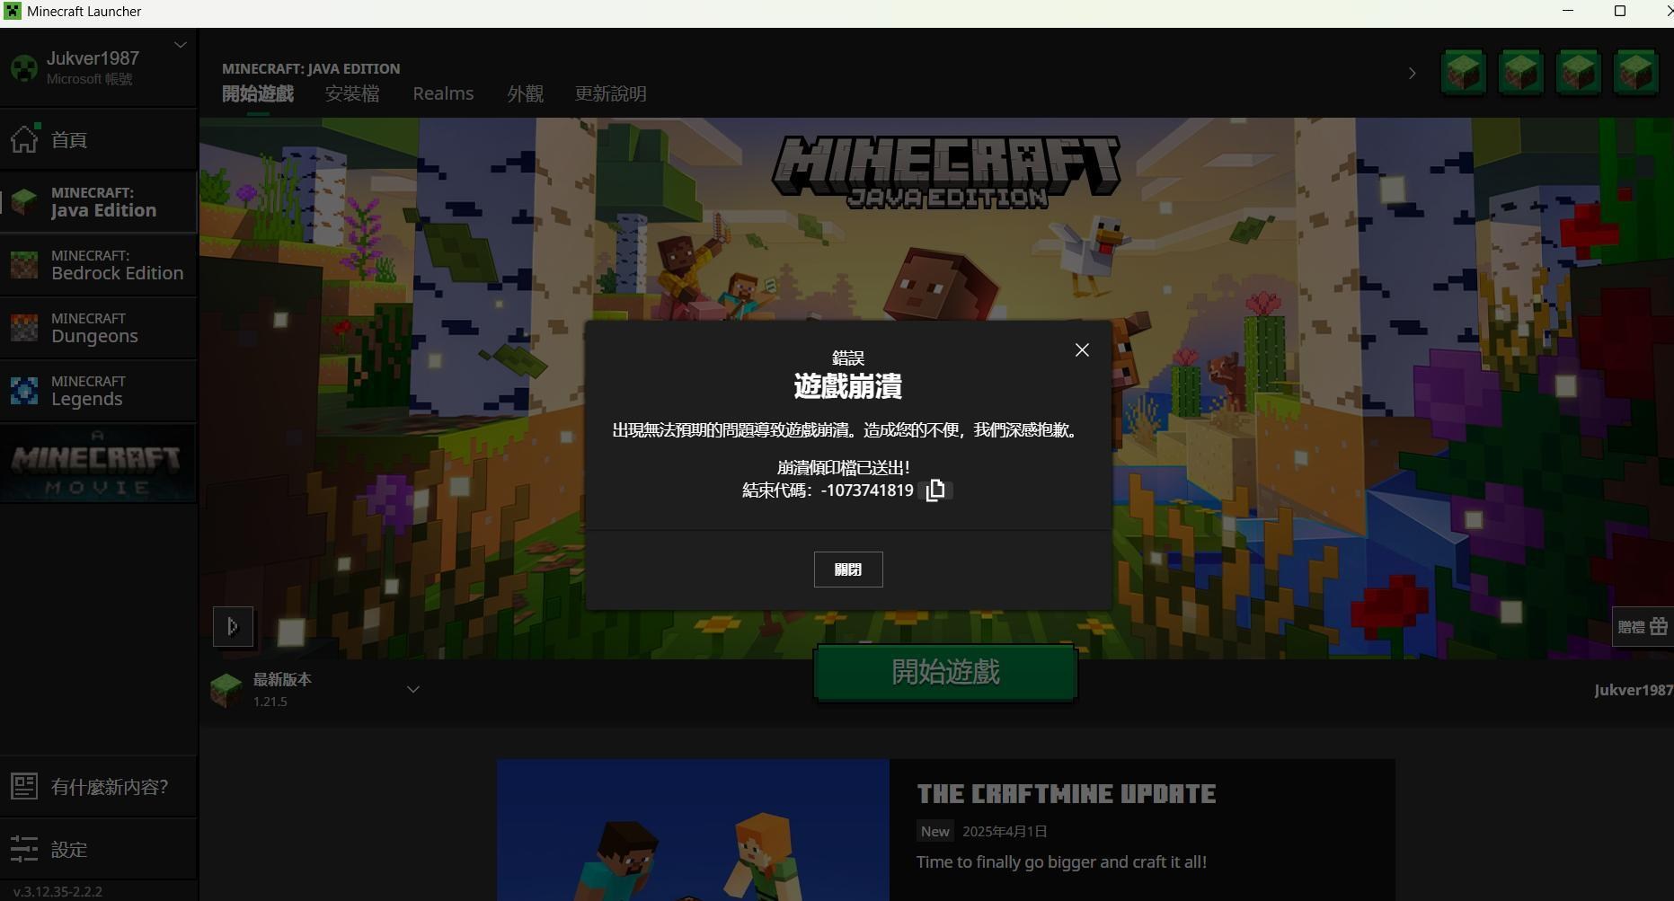This screenshot has width=1674, height=901.
Task: Select the Minecraft Bedrock Edition sidebar icon
Action: tap(24, 264)
